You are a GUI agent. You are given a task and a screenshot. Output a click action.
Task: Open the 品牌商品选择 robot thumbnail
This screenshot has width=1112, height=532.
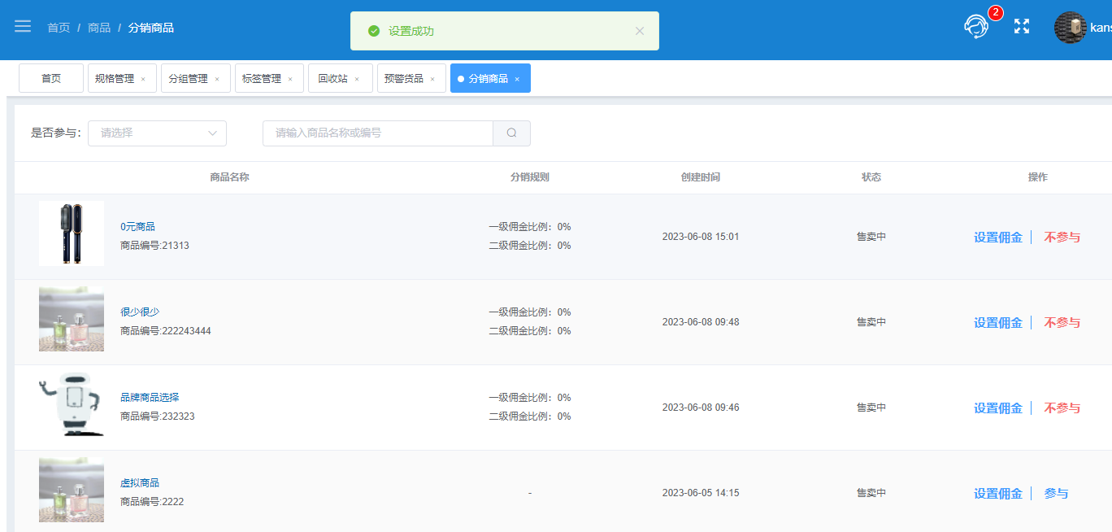[72, 404]
